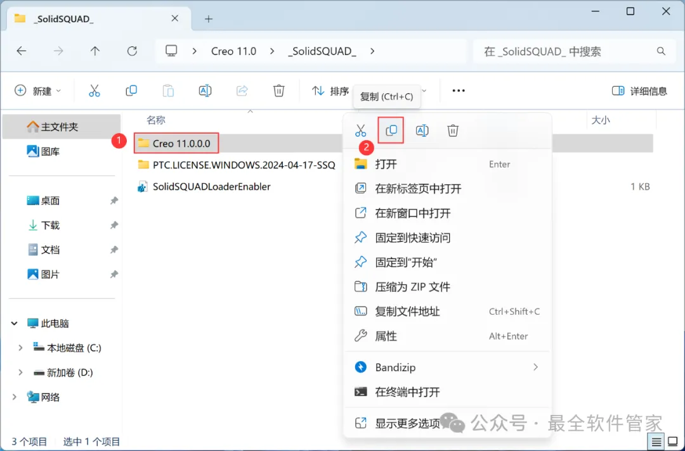
Task: Open the 新建 dropdown
Action: pos(37,91)
